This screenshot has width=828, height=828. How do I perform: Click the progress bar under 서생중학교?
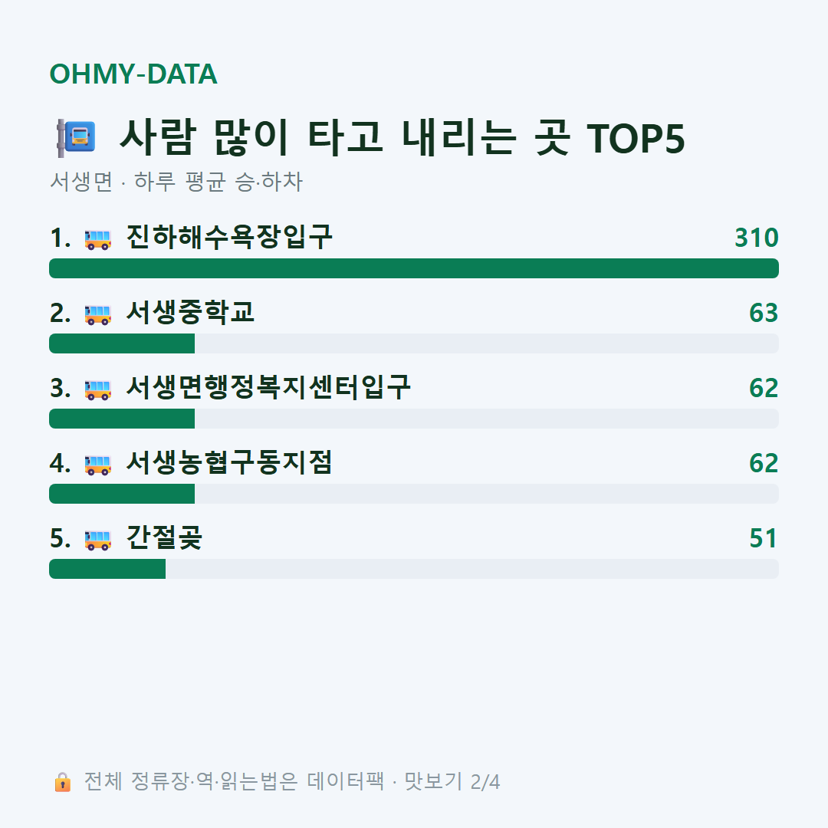tap(414, 343)
